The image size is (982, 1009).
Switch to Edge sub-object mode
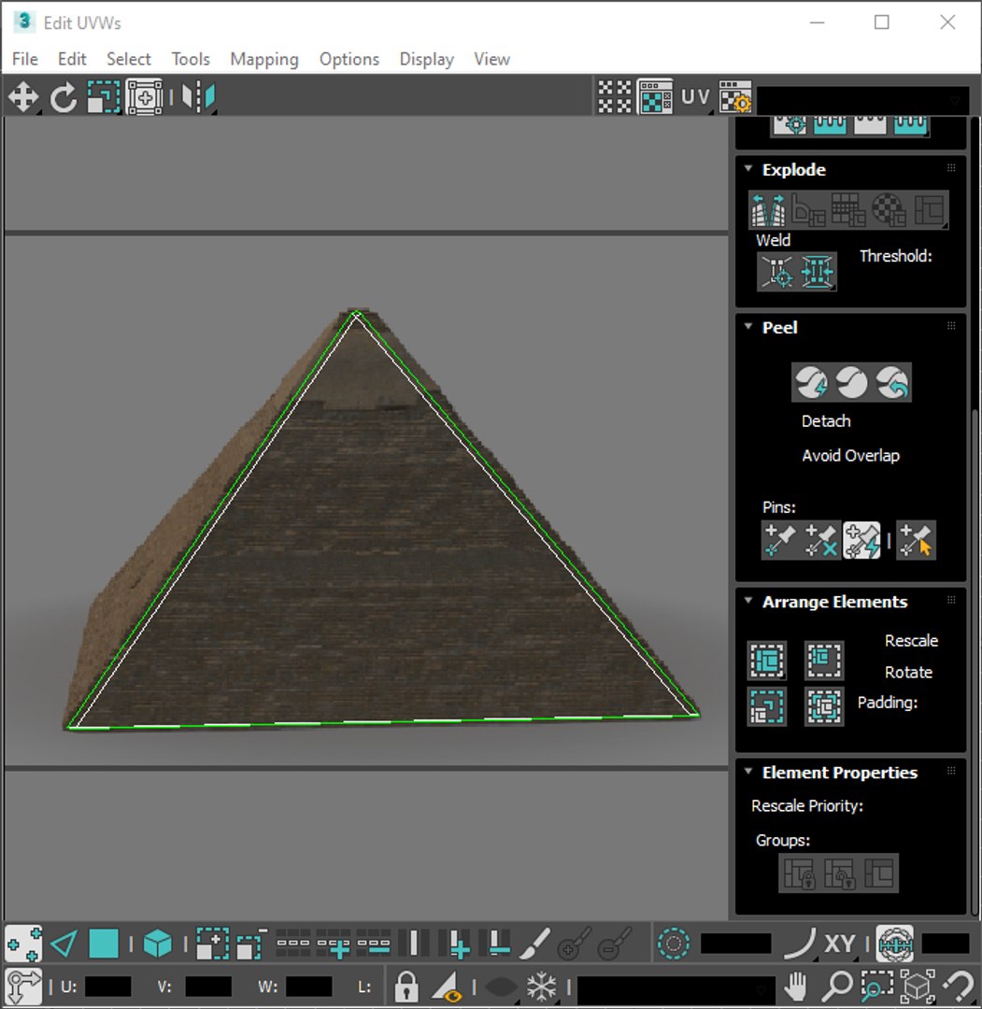(x=64, y=944)
